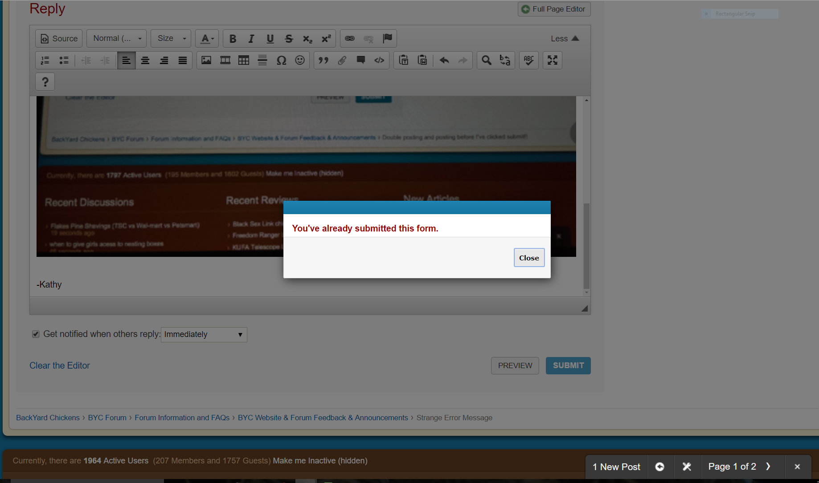819x483 pixels.
Task: Open the Normal paragraph format dropdown
Action: pyautogui.click(x=117, y=39)
